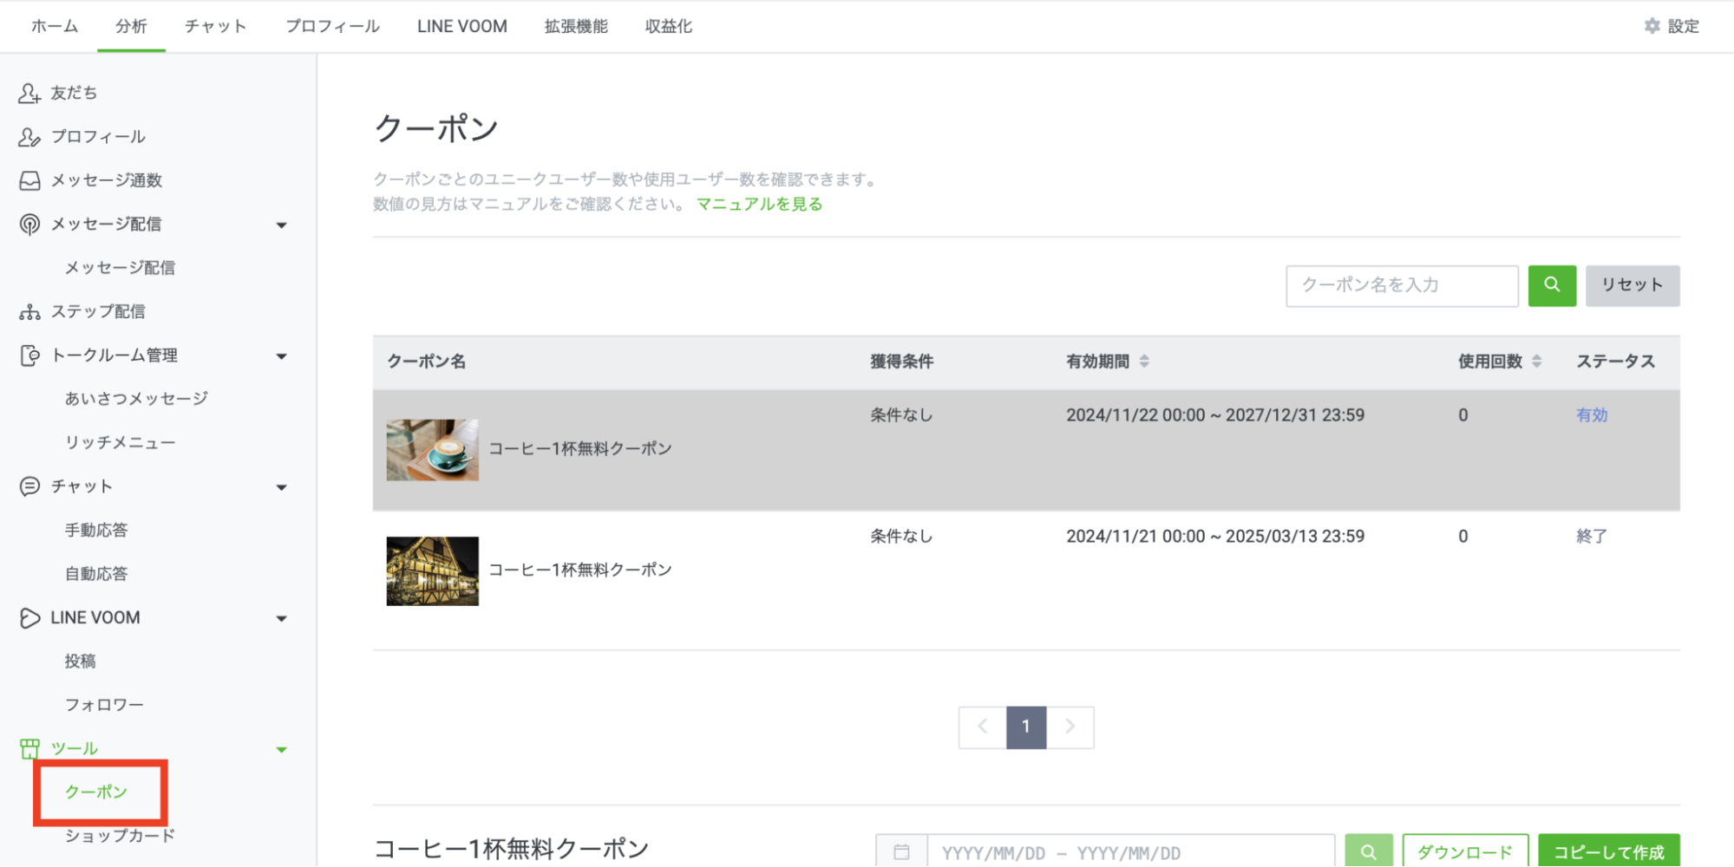This screenshot has width=1734, height=867.
Task: Open the 収益化 top tab
Action: pyautogui.click(x=668, y=26)
